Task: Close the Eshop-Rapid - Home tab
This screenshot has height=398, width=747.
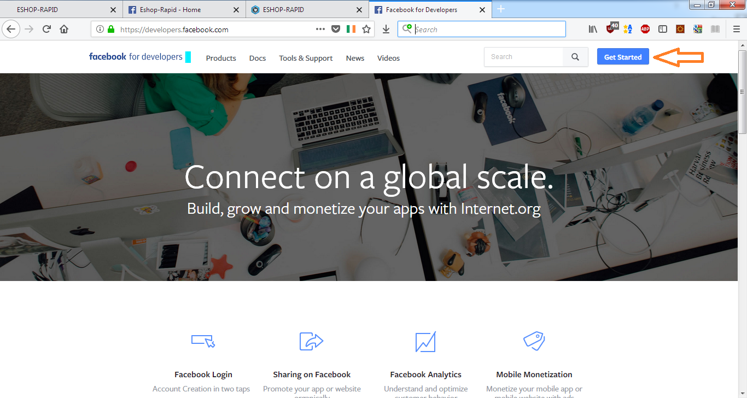Action: click(x=236, y=10)
